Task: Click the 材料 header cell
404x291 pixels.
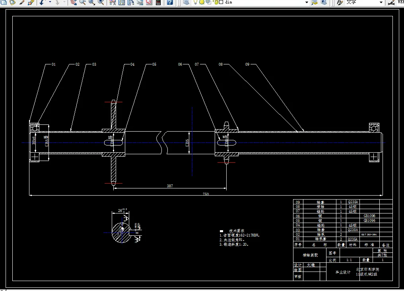Action: 353,244
